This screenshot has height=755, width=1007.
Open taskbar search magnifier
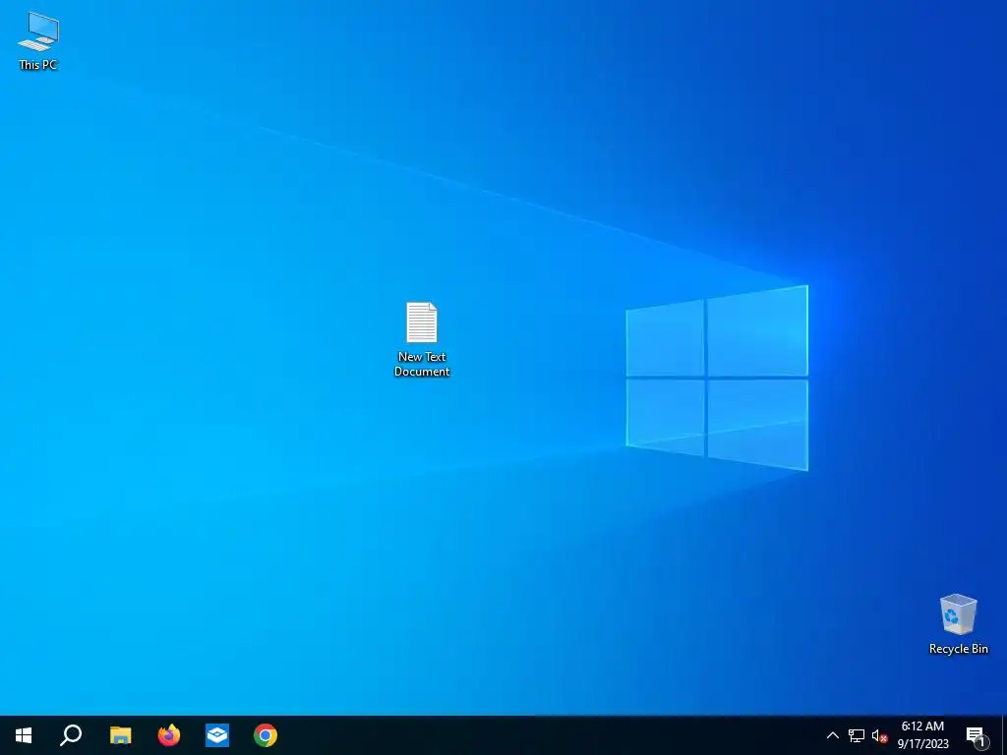click(x=71, y=735)
